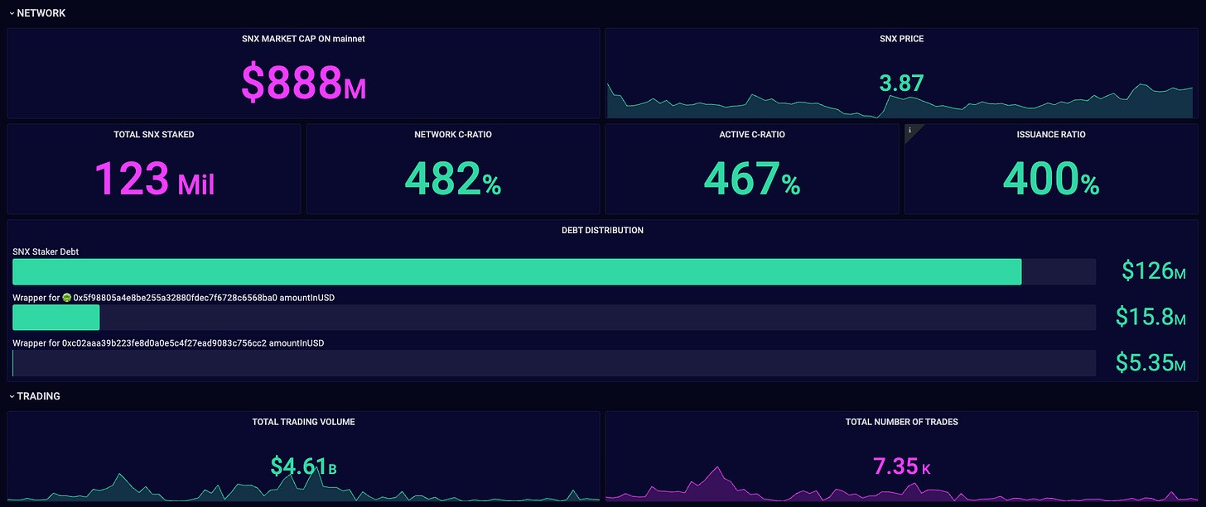The image size is (1206, 507).
Task: Click the green emoji icon in Wrapper label
Action: 67,298
